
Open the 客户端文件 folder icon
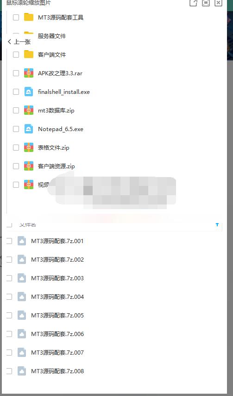pos(29,54)
